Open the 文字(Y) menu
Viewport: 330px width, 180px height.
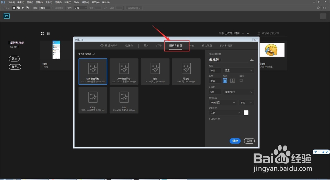(49, 2)
